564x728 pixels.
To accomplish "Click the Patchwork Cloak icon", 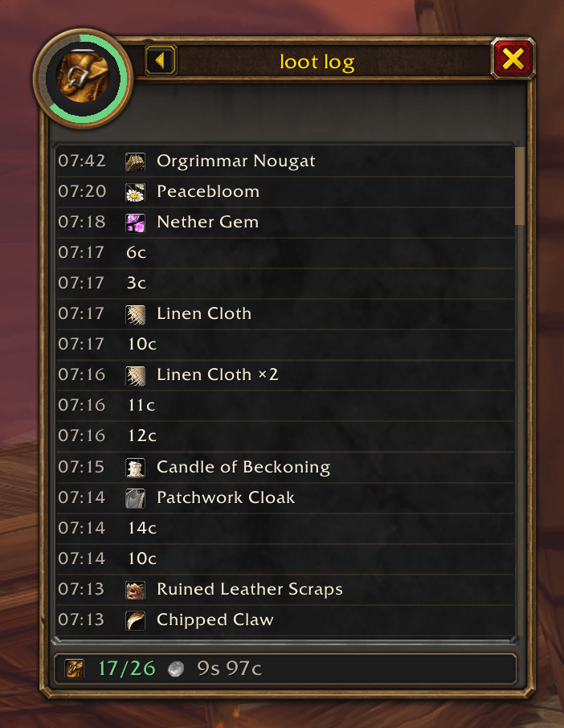I will tap(135, 498).
